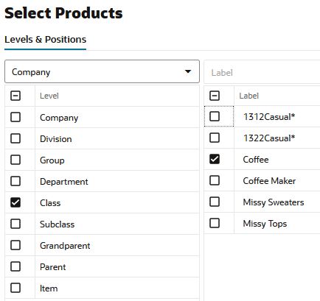Click the 1312Casual* label text

pos(269,117)
